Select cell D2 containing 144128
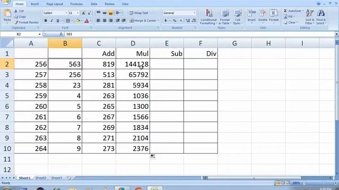Screen dimensions: 339x190 (133, 64)
